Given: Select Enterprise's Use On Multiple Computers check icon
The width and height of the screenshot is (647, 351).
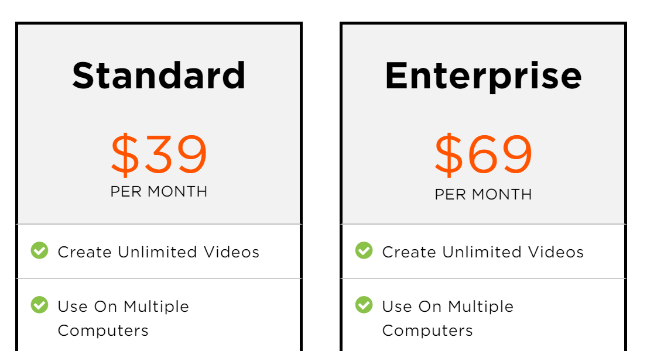Looking at the screenshot, I should [364, 305].
